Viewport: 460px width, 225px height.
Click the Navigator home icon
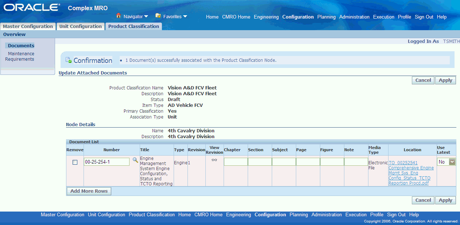click(x=118, y=16)
